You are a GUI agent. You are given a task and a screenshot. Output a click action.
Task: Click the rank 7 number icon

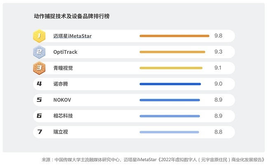(40, 132)
